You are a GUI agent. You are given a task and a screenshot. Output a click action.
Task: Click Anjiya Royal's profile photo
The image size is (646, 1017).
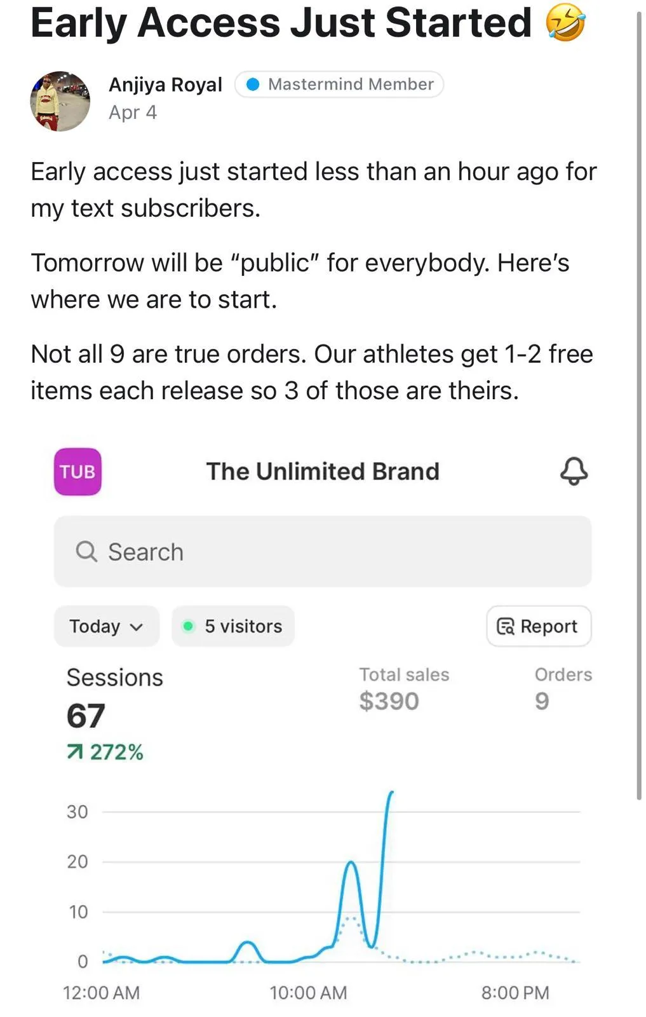60,101
